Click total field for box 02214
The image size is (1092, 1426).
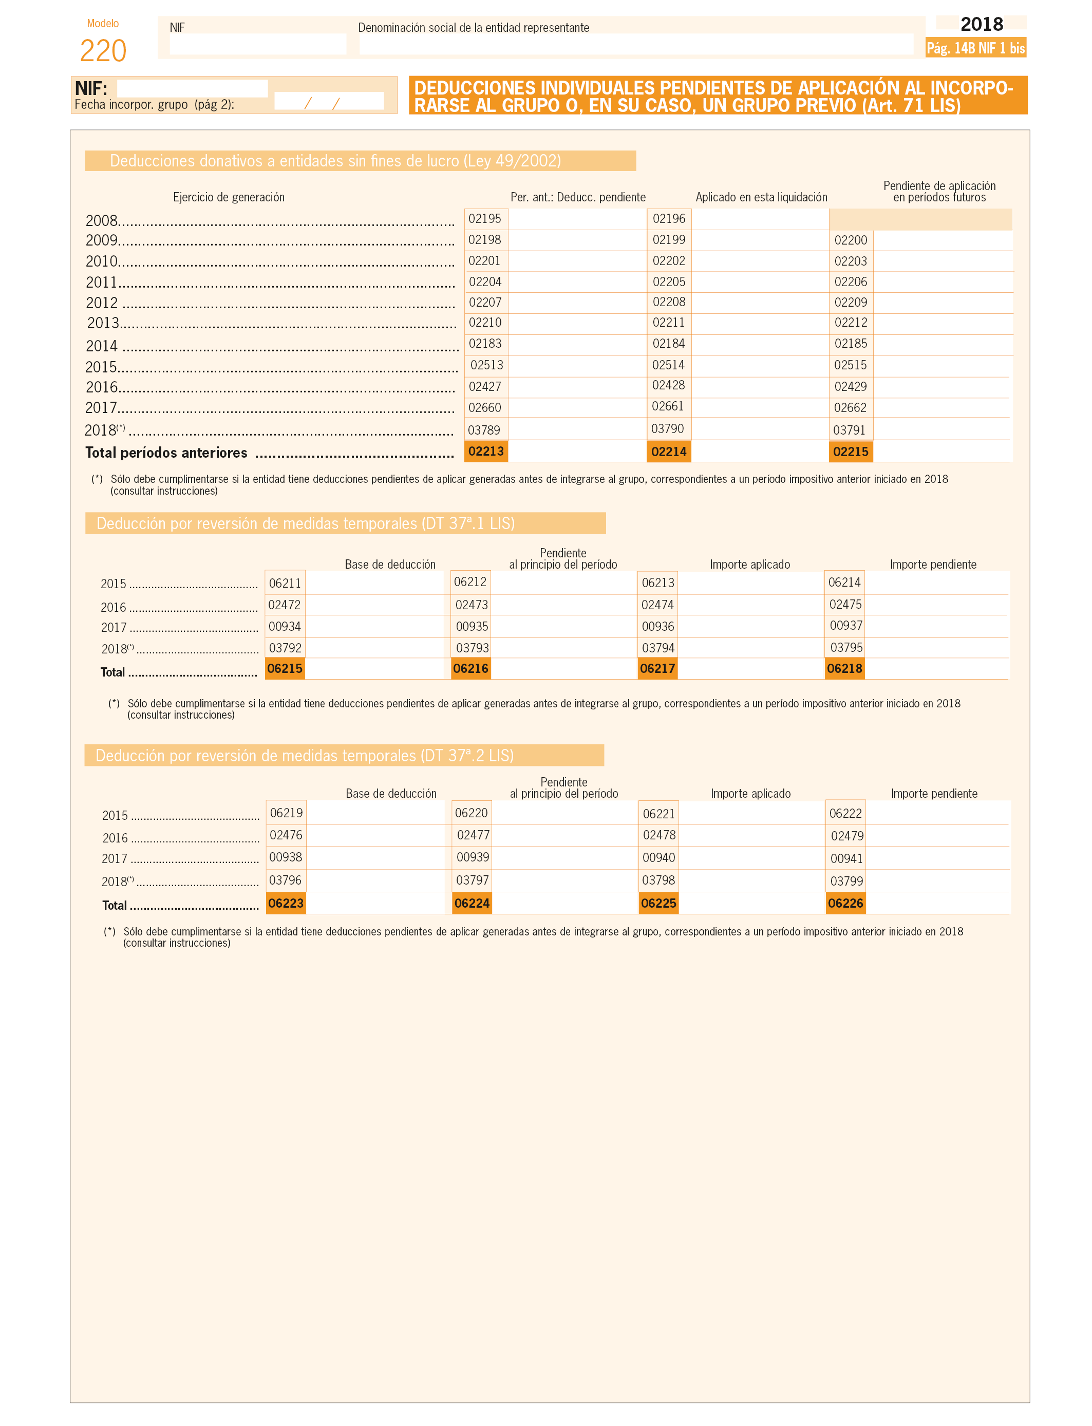tap(760, 451)
